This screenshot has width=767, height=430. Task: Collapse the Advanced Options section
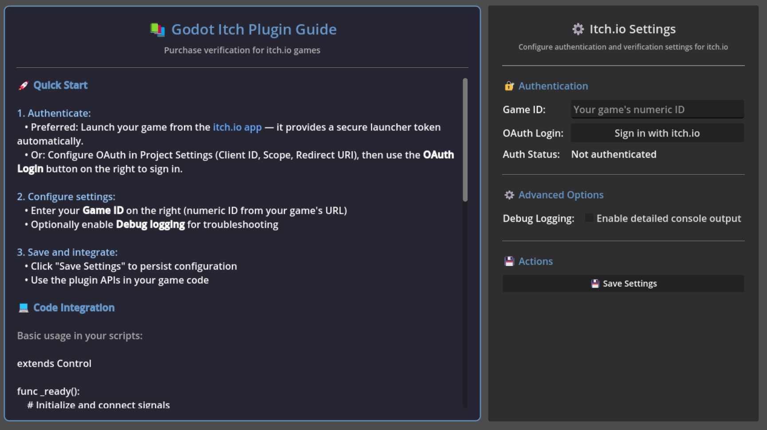[561, 195]
